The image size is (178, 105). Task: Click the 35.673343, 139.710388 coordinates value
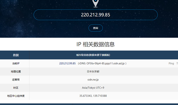tap(93, 96)
